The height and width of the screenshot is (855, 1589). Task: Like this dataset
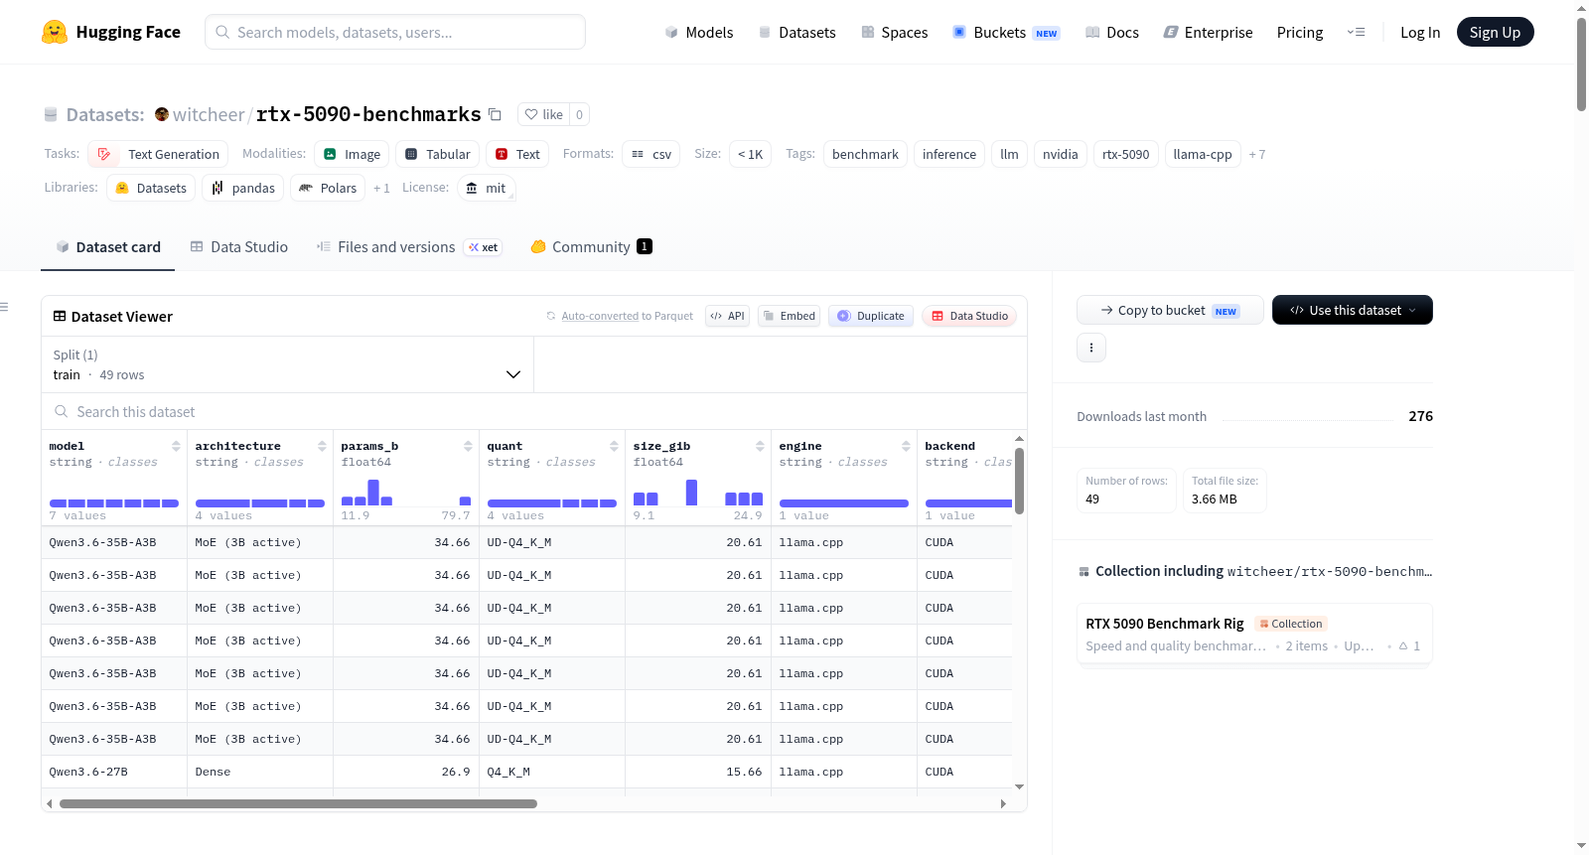[543, 114]
